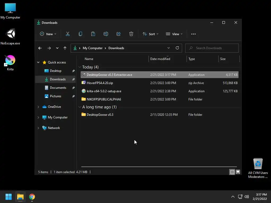
Task: Select the recycle bin desktop icon
Action: [x=258, y=168]
